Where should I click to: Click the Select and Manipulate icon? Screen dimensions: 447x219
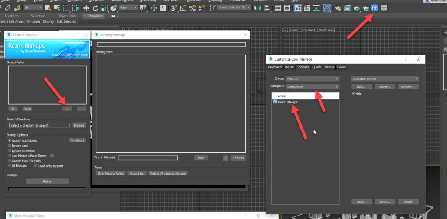tap(154, 8)
